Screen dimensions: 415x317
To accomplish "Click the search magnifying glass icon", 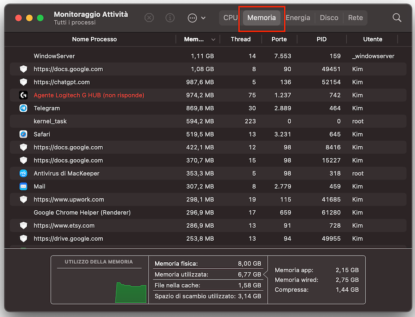I will point(397,18).
